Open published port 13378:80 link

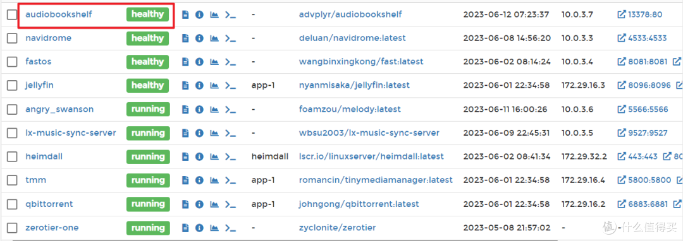(x=640, y=15)
